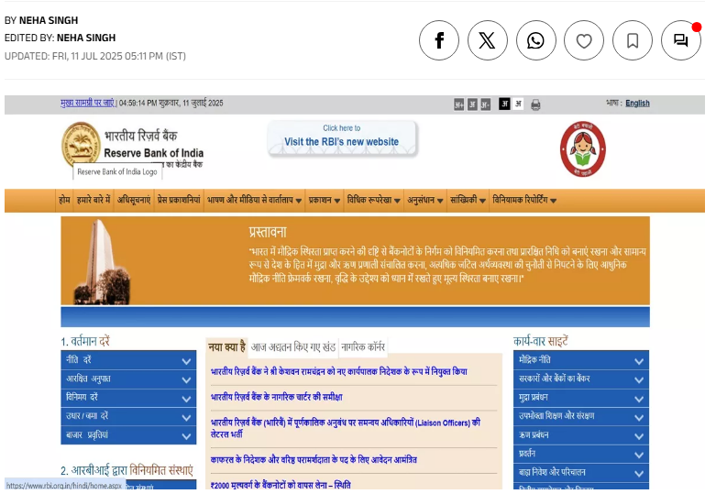
Task: Open the comments icon with red dot
Action: 681,40
